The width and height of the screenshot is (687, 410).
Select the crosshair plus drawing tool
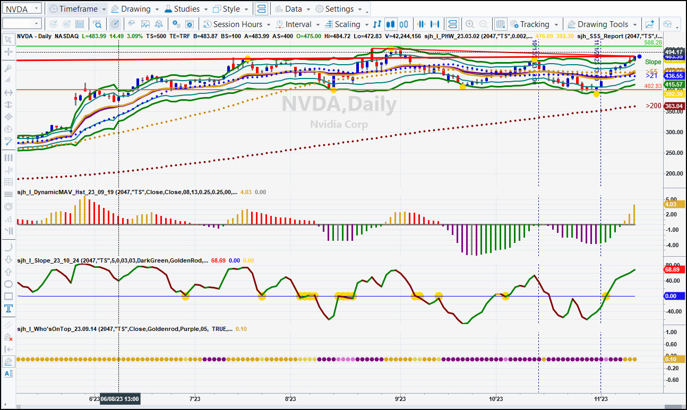point(8,52)
